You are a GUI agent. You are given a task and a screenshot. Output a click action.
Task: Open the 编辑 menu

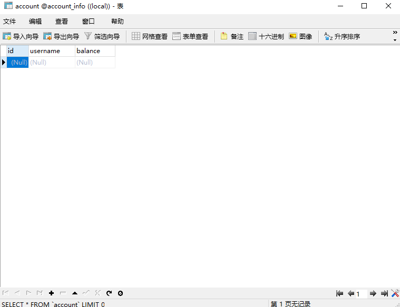coord(35,22)
